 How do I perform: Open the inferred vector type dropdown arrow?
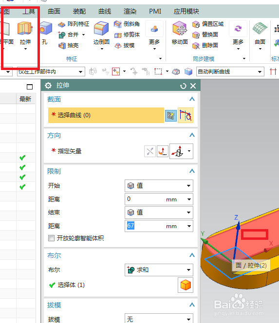pyautogui.click(x=189, y=151)
